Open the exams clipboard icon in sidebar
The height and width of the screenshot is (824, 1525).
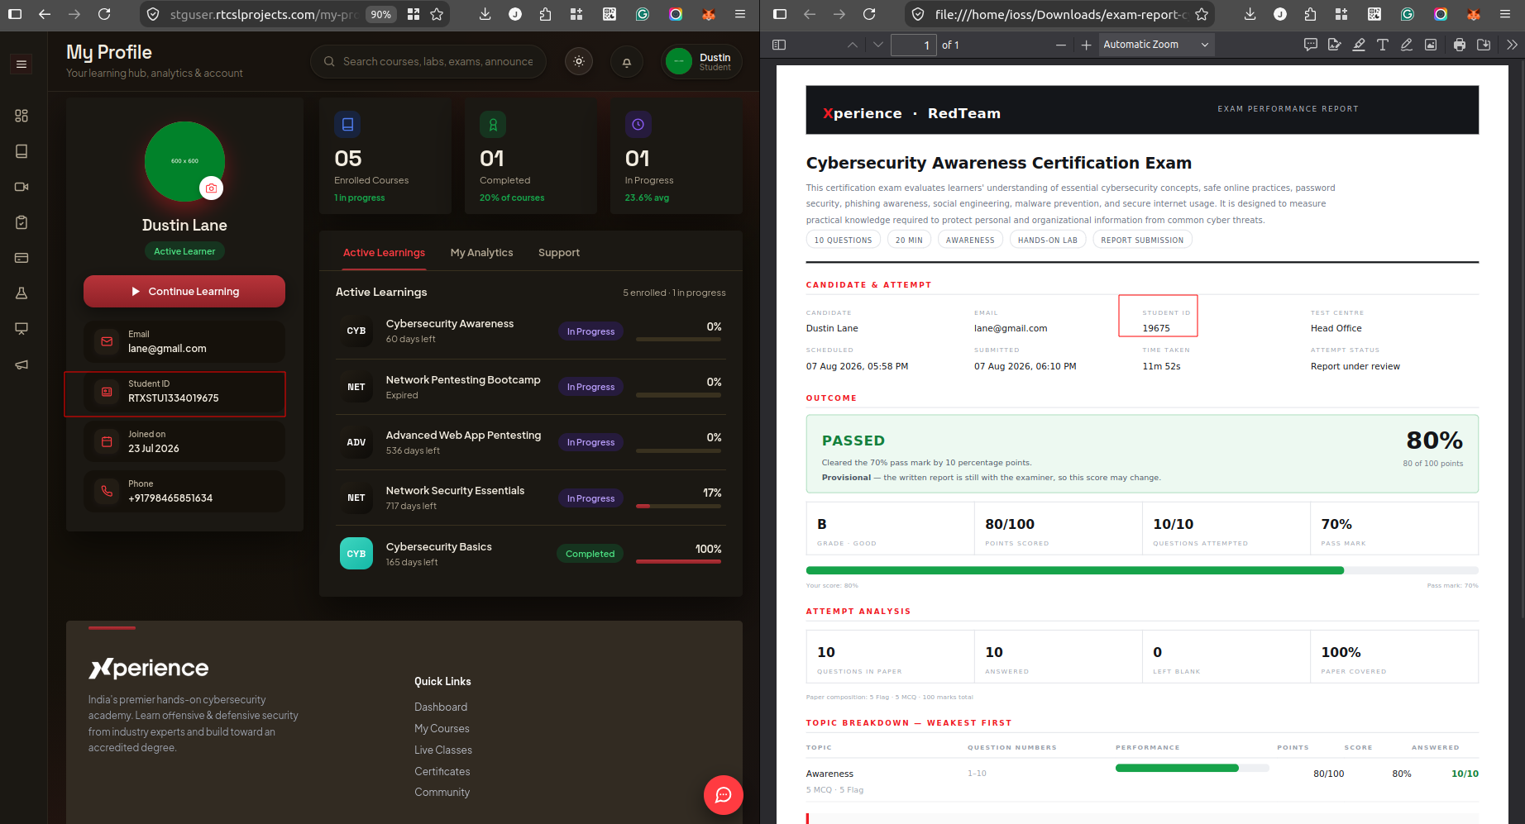click(x=22, y=222)
